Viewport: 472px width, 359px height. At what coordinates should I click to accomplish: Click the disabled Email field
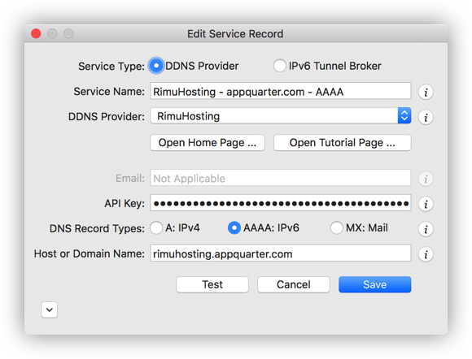(x=281, y=178)
